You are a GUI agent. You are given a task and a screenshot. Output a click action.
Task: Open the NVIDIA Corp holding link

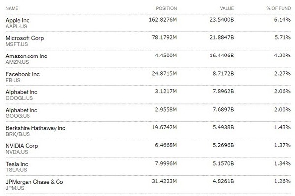pyautogui.click(x=22, y=146)
